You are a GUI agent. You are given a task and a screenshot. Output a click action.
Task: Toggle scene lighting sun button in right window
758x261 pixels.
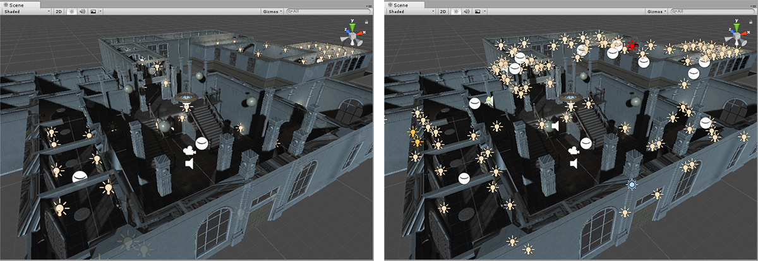pyautogui.click(x=455, y=11)
